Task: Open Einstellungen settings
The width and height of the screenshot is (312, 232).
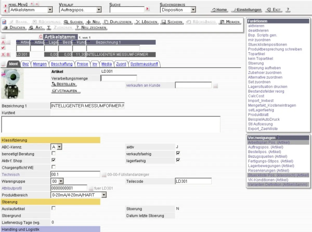Action: coord(246,10)
